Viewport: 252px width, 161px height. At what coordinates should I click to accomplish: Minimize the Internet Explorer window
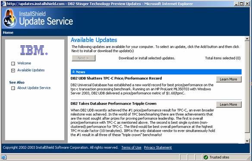pyautogui.click(x=236, y=4)
